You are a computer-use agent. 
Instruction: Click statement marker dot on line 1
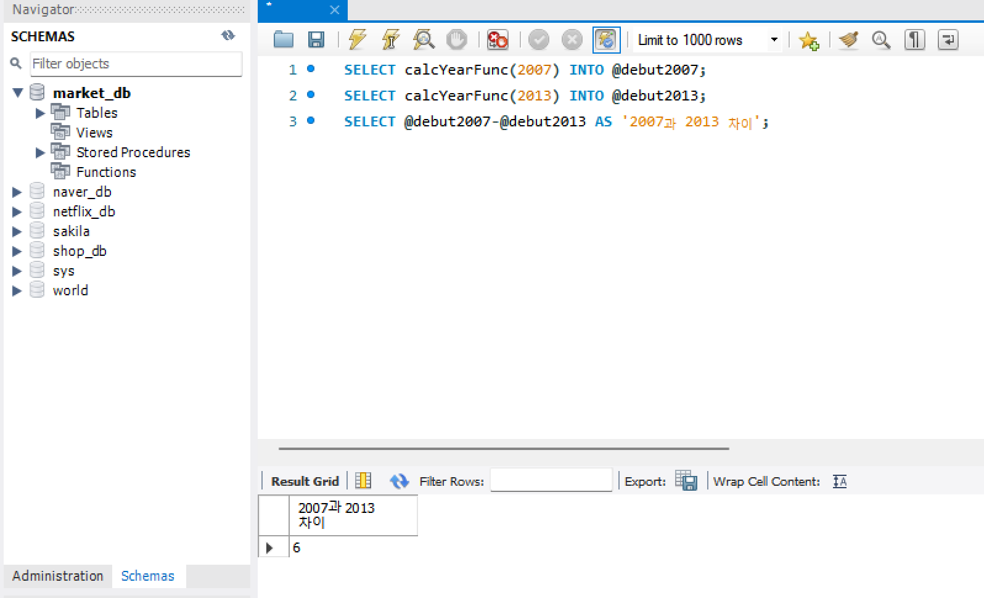[x=311, y=69]
